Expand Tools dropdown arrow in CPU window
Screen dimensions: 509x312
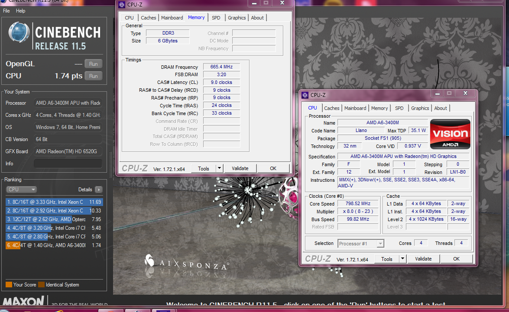coord(403,259)
